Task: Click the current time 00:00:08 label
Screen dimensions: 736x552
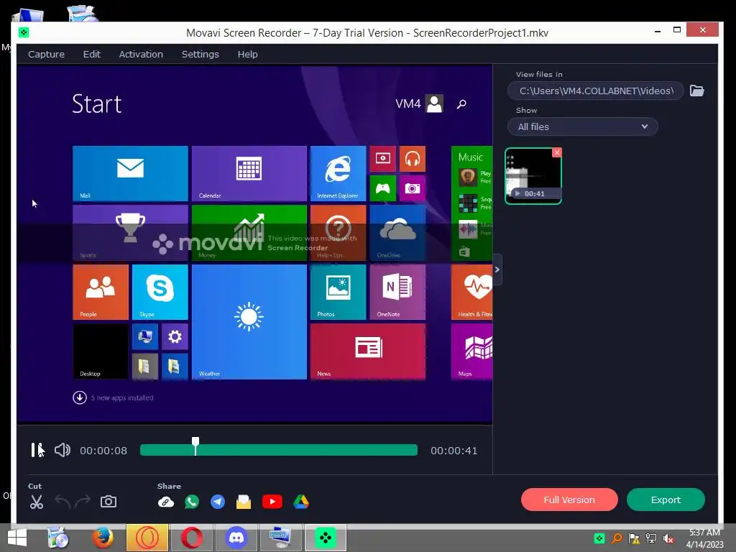Action: [103, 451]
